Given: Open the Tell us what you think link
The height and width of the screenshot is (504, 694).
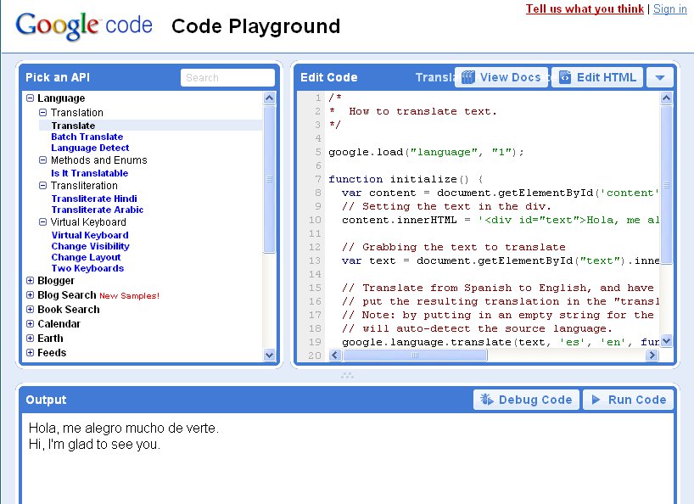Looking at the screenshot, I should click(x=585, y=8).
